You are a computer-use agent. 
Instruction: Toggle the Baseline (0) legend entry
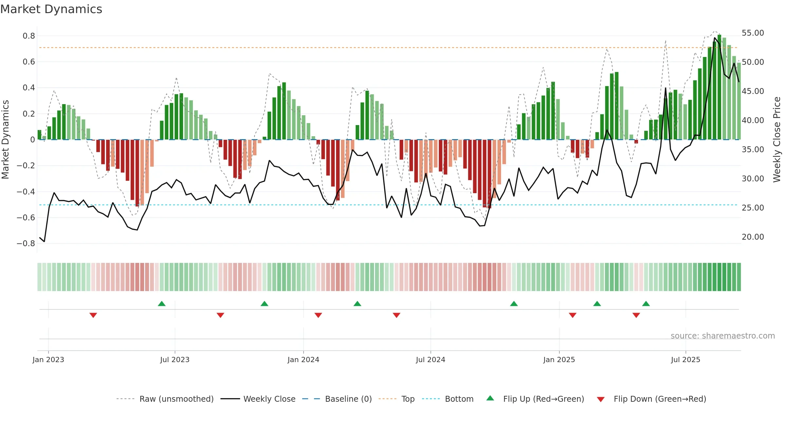337,399
